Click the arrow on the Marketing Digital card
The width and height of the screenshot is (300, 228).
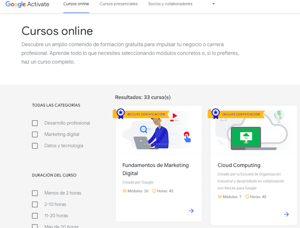click(x=191, y=211)
